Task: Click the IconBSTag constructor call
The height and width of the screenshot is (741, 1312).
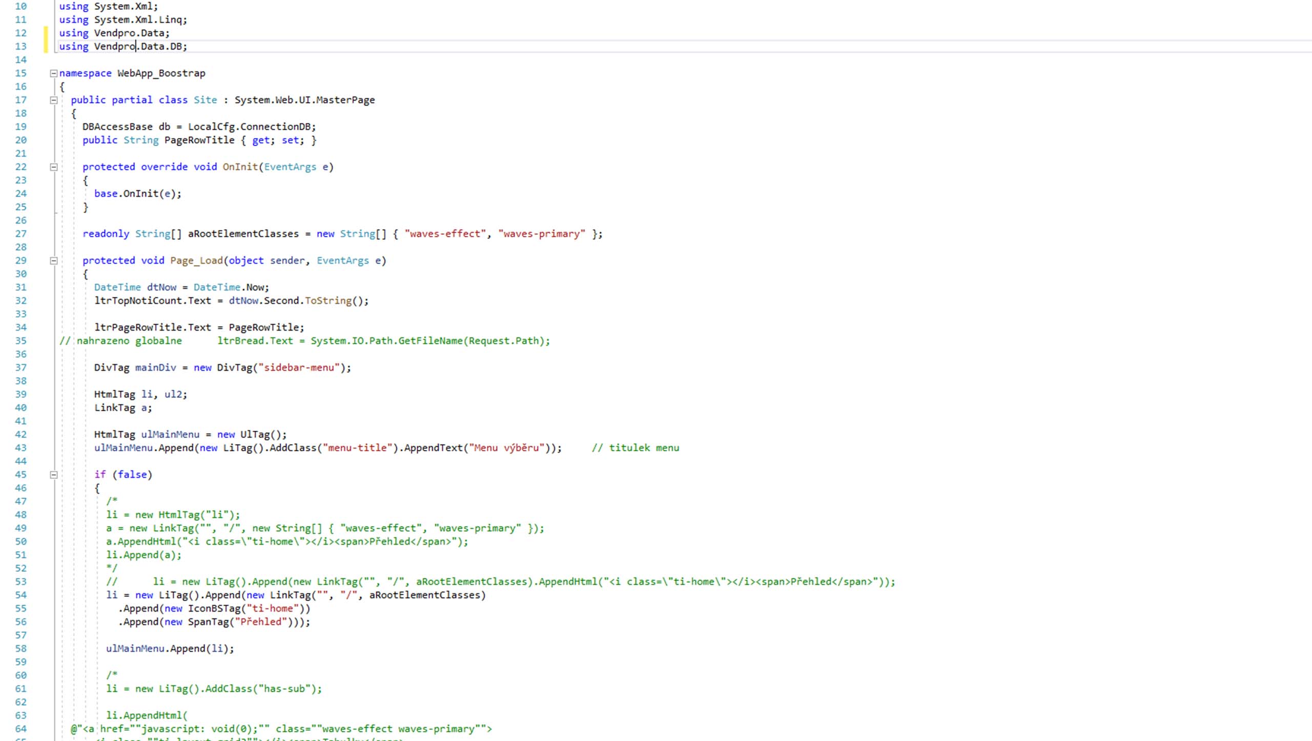Action: pyautogui.click(x=214, y=609)
